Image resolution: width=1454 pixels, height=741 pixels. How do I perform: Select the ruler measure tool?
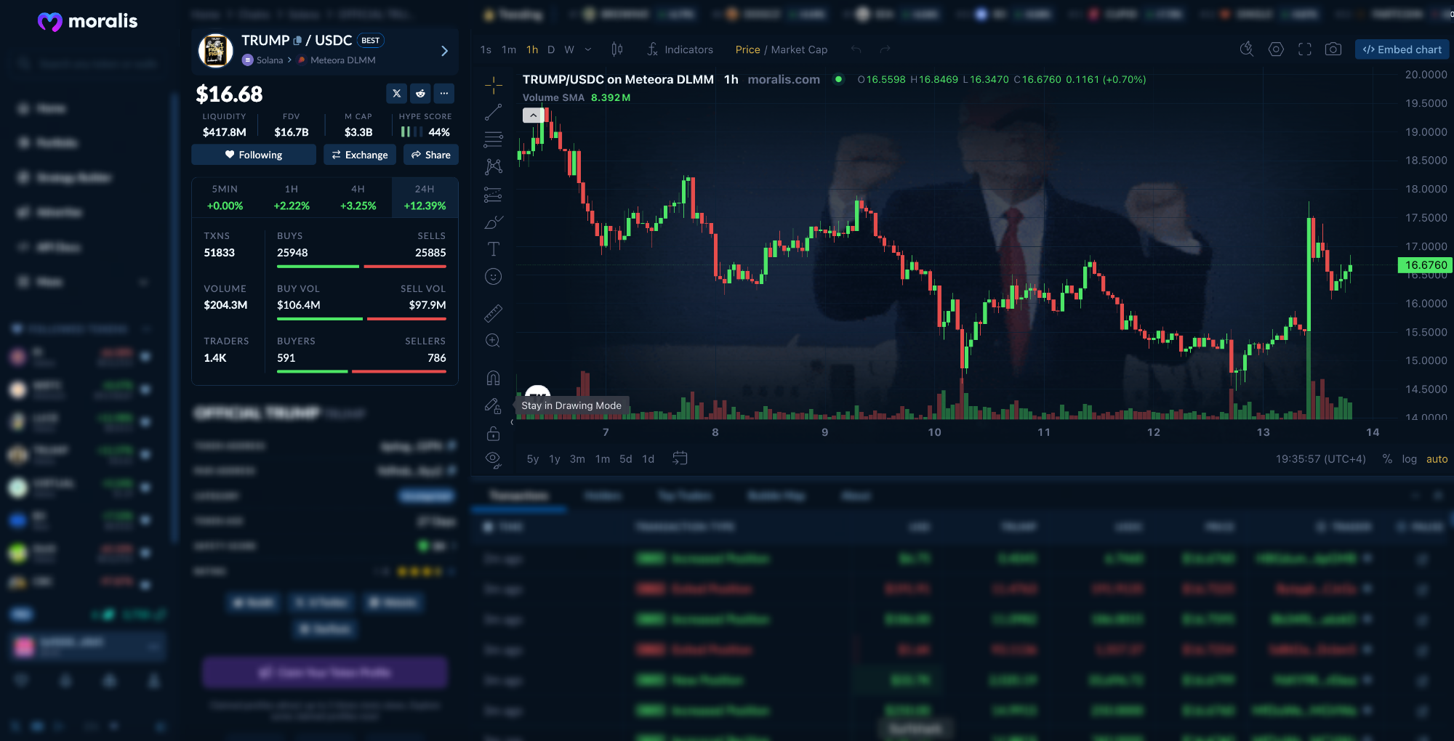494,313
